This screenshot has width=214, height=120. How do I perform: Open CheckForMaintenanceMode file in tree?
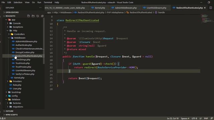click(x=30, y=49)
